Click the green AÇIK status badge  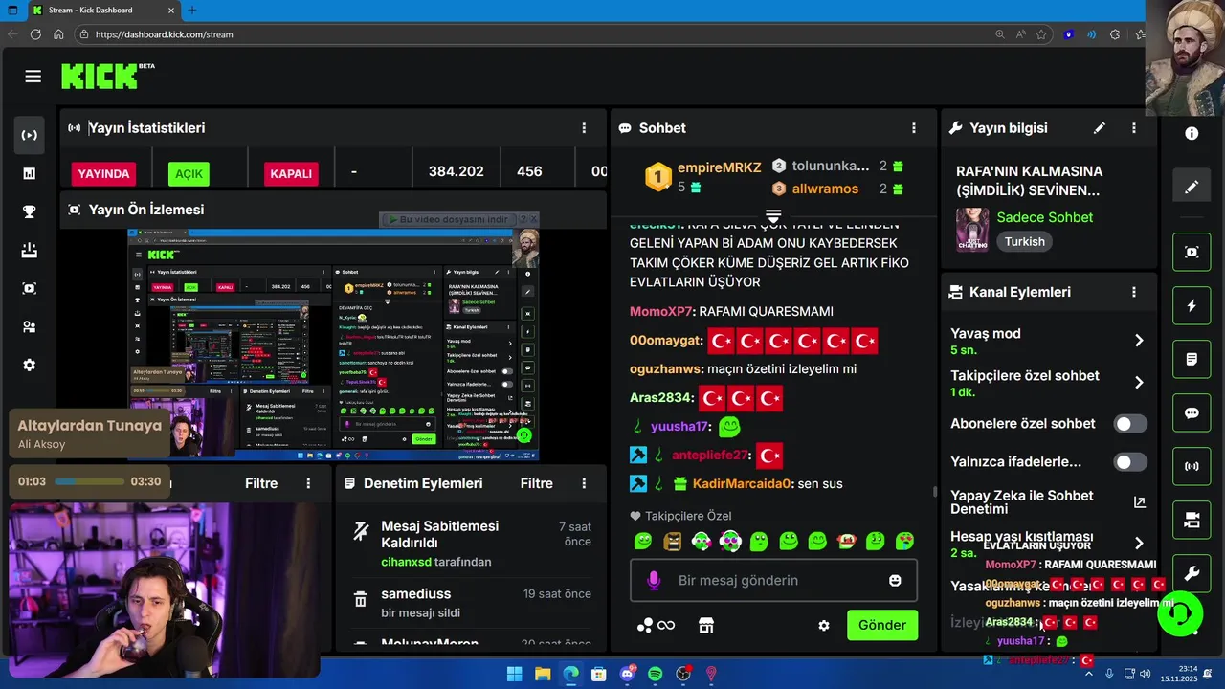tap(189, 173)
